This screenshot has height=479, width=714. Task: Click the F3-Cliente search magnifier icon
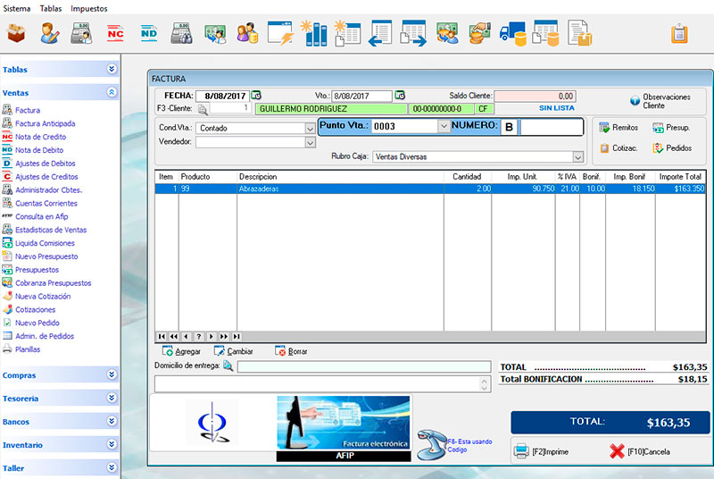[203, 109]
